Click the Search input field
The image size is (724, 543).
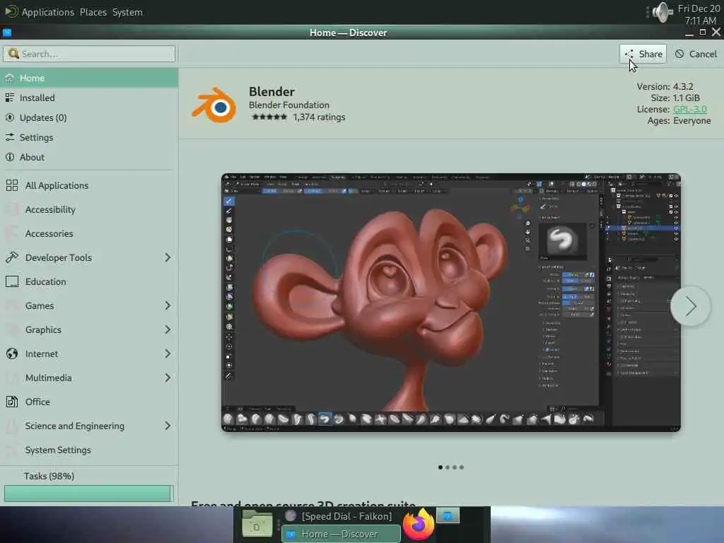point(89,54)
